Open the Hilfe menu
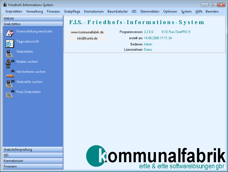This screenshot has width=228, height=172. [199, 11]
